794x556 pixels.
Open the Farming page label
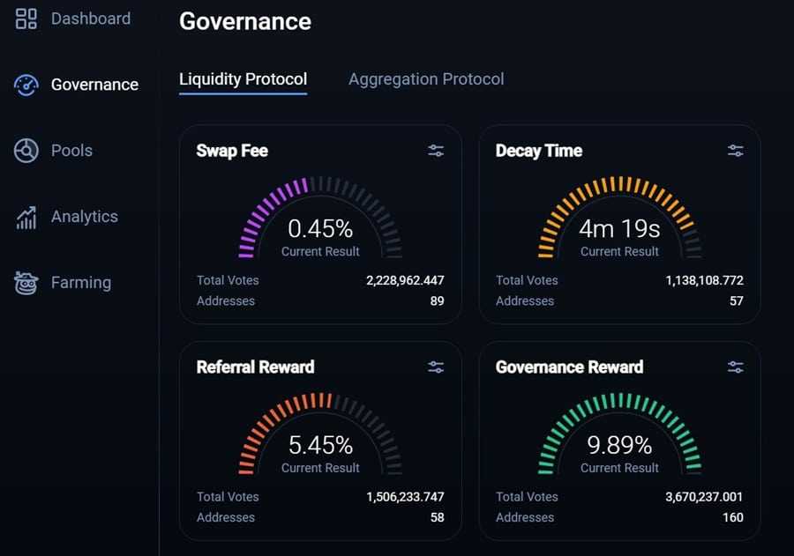coord(80,283)
